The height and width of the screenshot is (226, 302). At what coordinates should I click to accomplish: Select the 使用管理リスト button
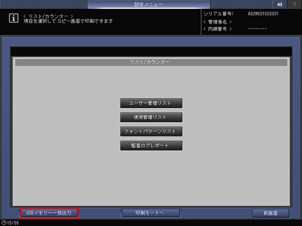click(x=151, y=117)
